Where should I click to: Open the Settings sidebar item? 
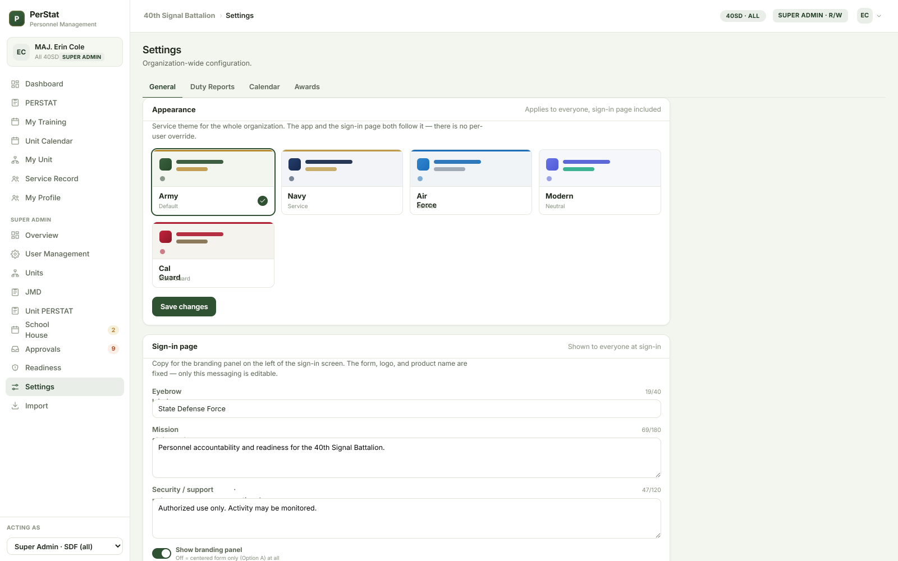click(65, 387)
